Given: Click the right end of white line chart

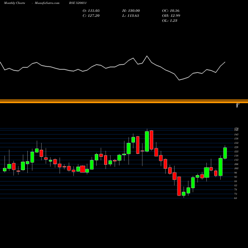Looking at the screenshot, I should [225, 62].
